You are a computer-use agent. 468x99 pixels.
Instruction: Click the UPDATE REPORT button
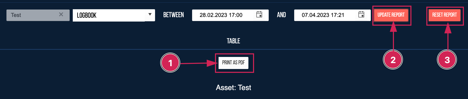(x=391, y=15)
